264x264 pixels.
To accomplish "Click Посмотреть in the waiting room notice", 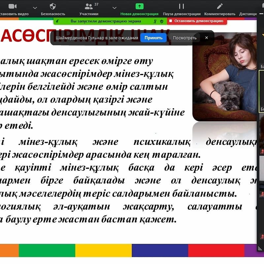I will click(184, 38).
